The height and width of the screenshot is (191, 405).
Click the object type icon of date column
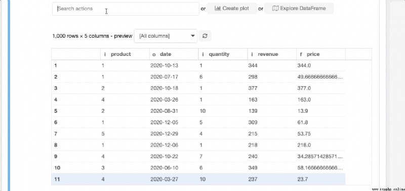(x=154, y=54)
